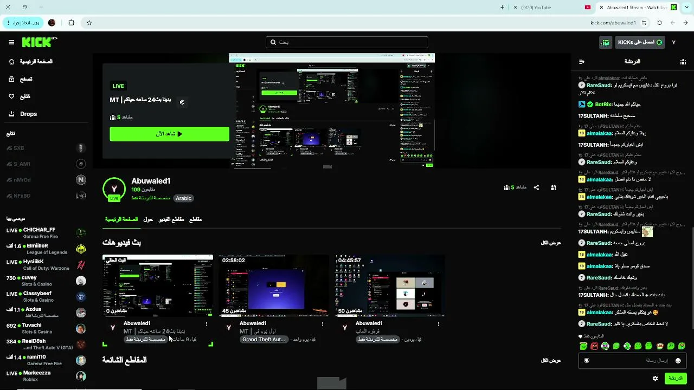Click the green chat send button
The height and width of the screenshot is (390, 694).
point(676,378)
